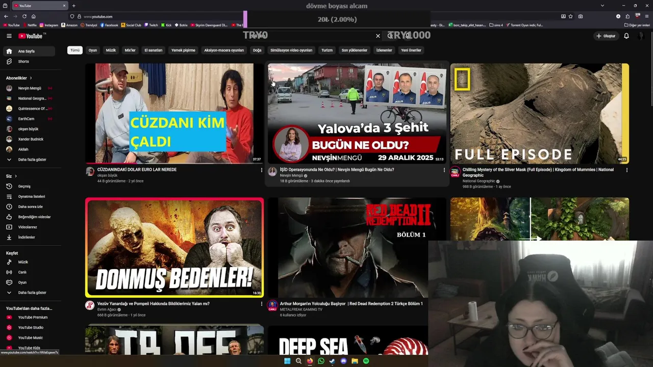Open Oyun under Keşfet
The image size is (653, 367).
tap(28, 282)
